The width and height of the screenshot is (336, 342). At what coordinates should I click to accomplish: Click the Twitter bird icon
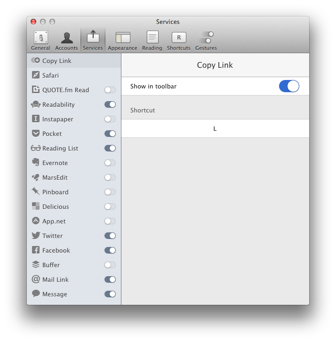[36, 235]
